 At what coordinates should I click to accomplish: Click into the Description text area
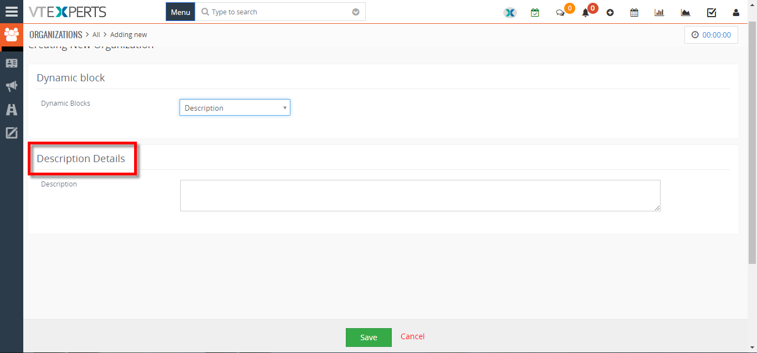point(420,195)
